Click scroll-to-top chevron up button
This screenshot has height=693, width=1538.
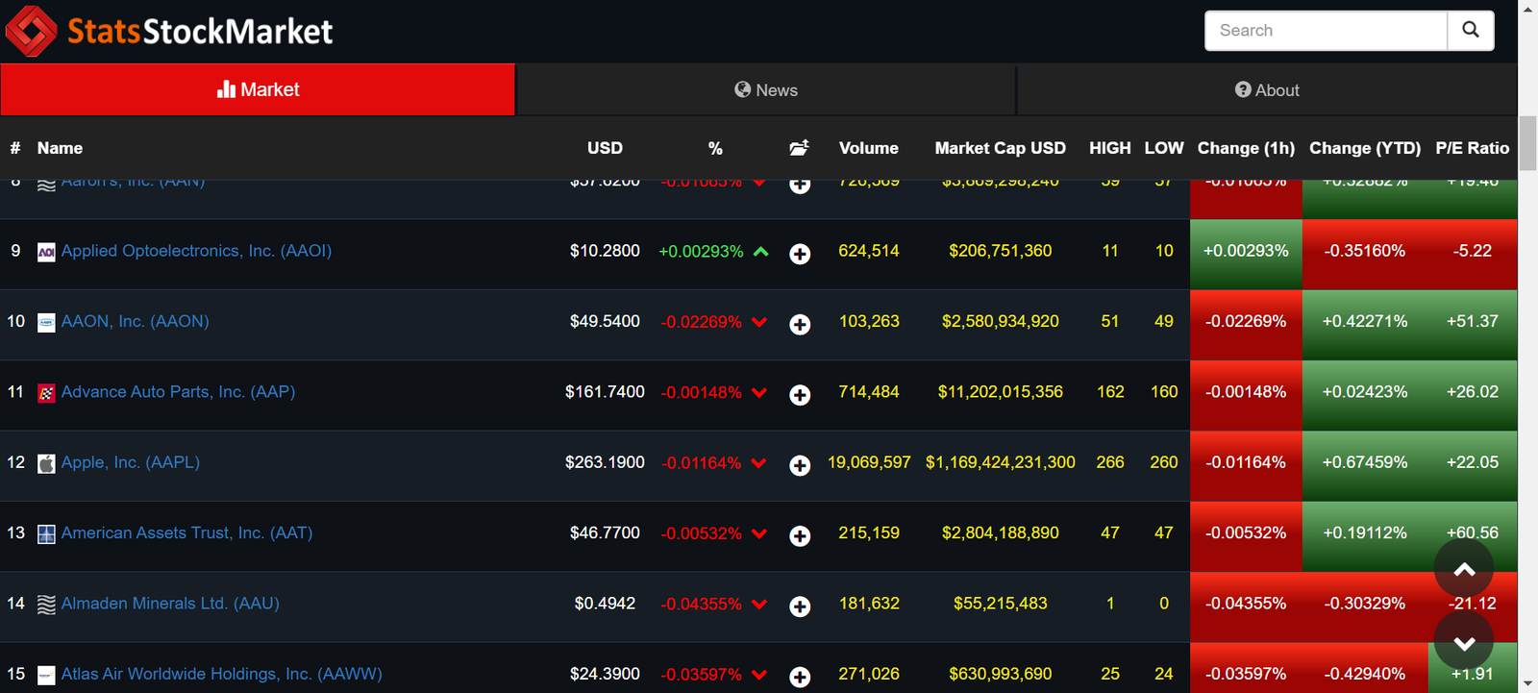[x=1463, y=569]
